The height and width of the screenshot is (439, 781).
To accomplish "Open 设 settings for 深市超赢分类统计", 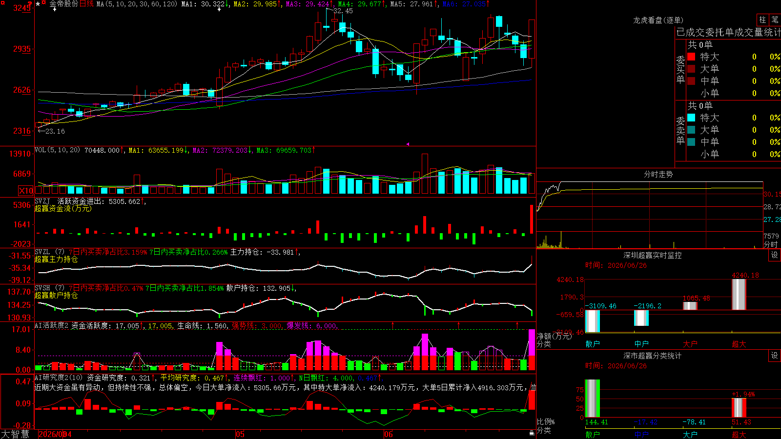I will (x=775, y=356).
